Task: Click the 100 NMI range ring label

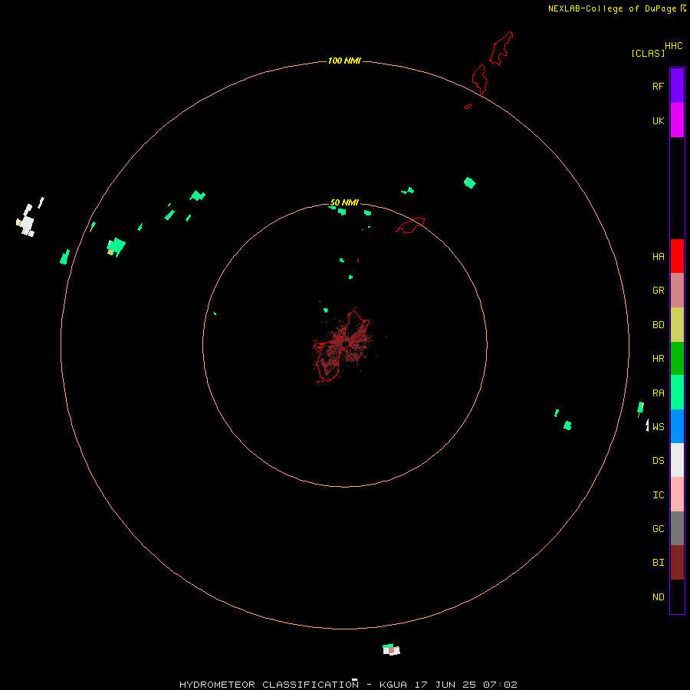Action: tap(344, 61)
